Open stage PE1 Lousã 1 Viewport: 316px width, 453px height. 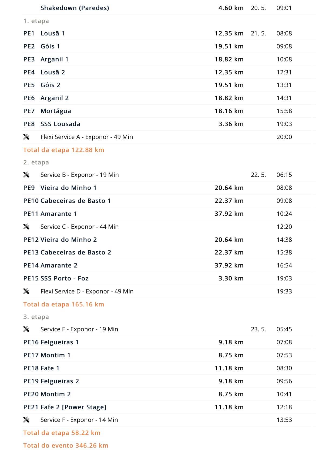52,33
